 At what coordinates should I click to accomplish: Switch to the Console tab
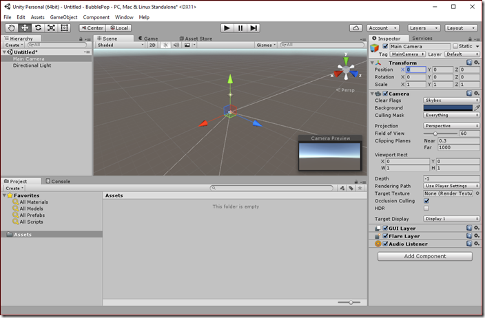click(58, 182)
